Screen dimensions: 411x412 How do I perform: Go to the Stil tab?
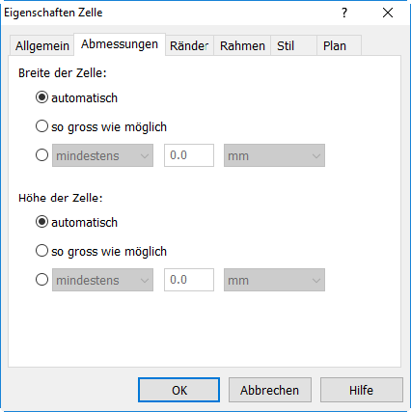click(x=293, y=46)
